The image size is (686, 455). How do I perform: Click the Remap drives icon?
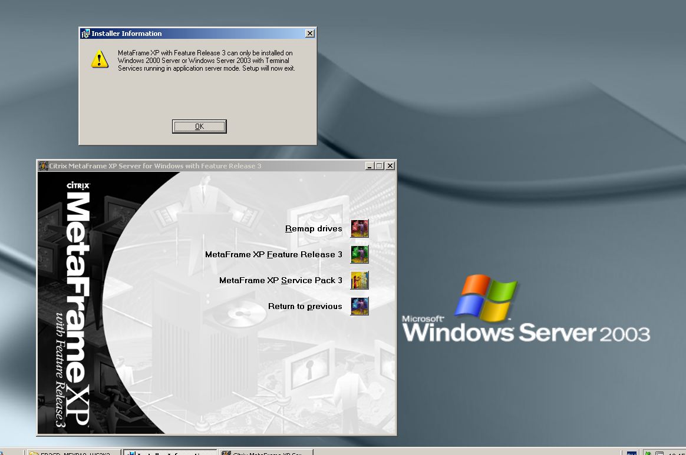coord(360,228)
